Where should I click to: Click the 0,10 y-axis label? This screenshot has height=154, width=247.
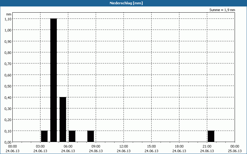coord(8,131)
